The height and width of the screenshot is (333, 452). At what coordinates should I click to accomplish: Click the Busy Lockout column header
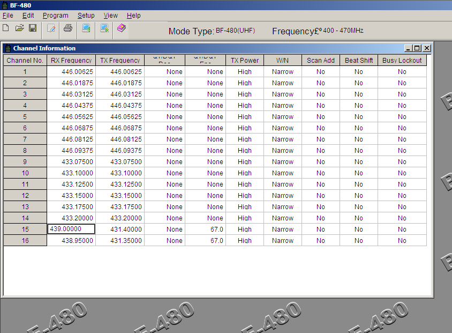[402, 60]
